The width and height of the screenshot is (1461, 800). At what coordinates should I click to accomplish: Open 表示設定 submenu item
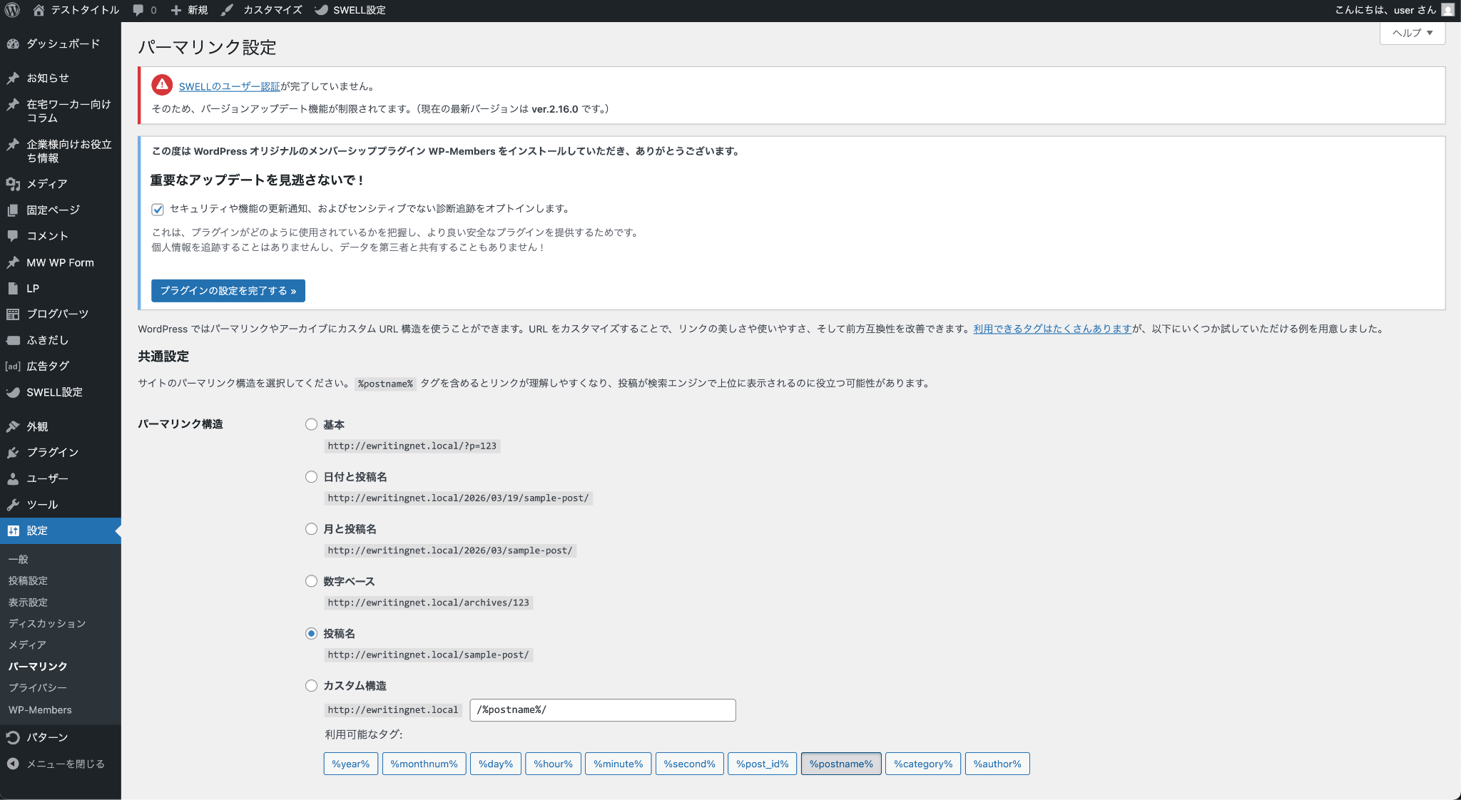pyautogui.click(x=29, y=602)
